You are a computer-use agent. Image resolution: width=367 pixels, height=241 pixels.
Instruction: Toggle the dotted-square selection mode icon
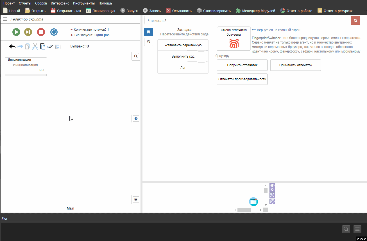(x=58, y=46)
